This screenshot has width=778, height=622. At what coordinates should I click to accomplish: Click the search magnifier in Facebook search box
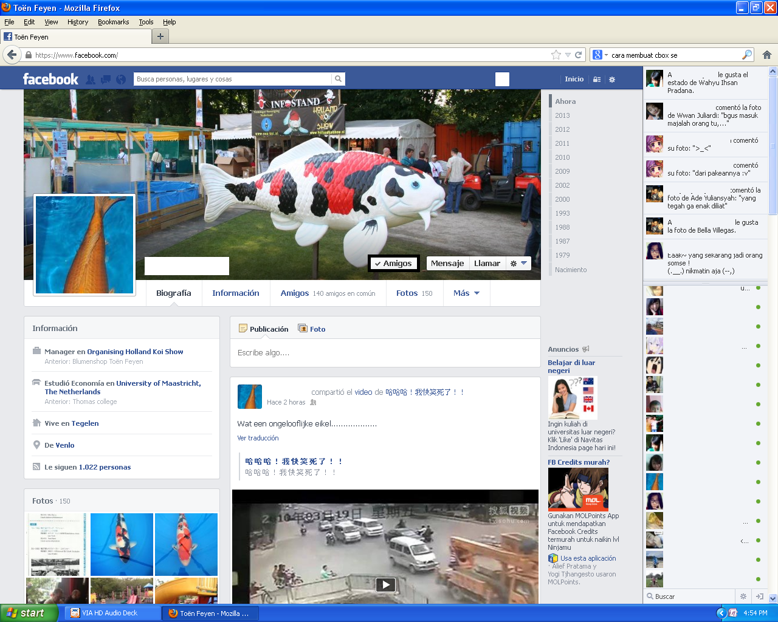point(339,79)
